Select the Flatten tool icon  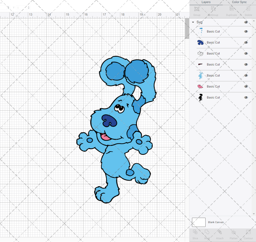(x=234, y=232)
